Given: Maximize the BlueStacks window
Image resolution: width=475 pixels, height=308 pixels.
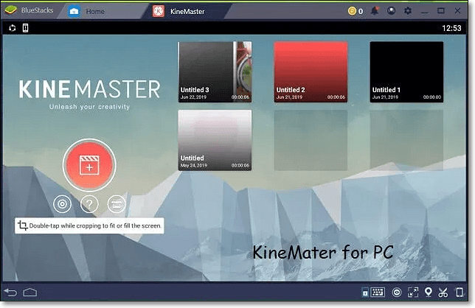Looking at the screenshot, I should point(441,11).
